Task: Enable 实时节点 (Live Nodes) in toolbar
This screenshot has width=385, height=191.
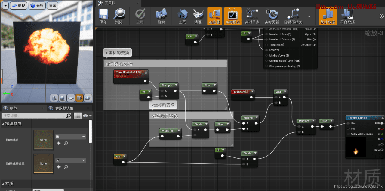Action: 252,16
